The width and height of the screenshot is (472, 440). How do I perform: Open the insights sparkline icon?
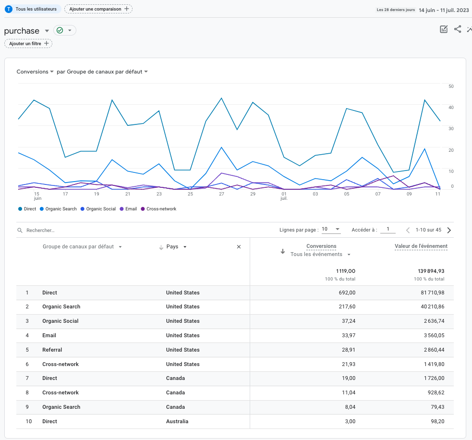[469, 29]
